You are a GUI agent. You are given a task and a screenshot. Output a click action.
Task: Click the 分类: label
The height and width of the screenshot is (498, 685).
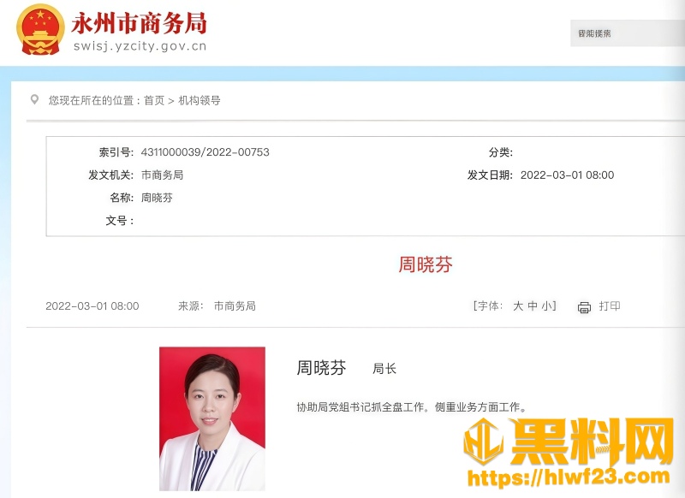click(501, 152)
